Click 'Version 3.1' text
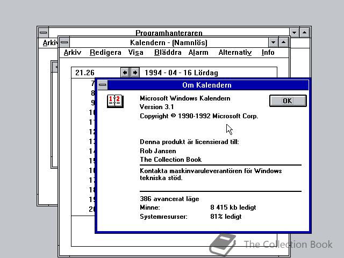 pos(157,107)
